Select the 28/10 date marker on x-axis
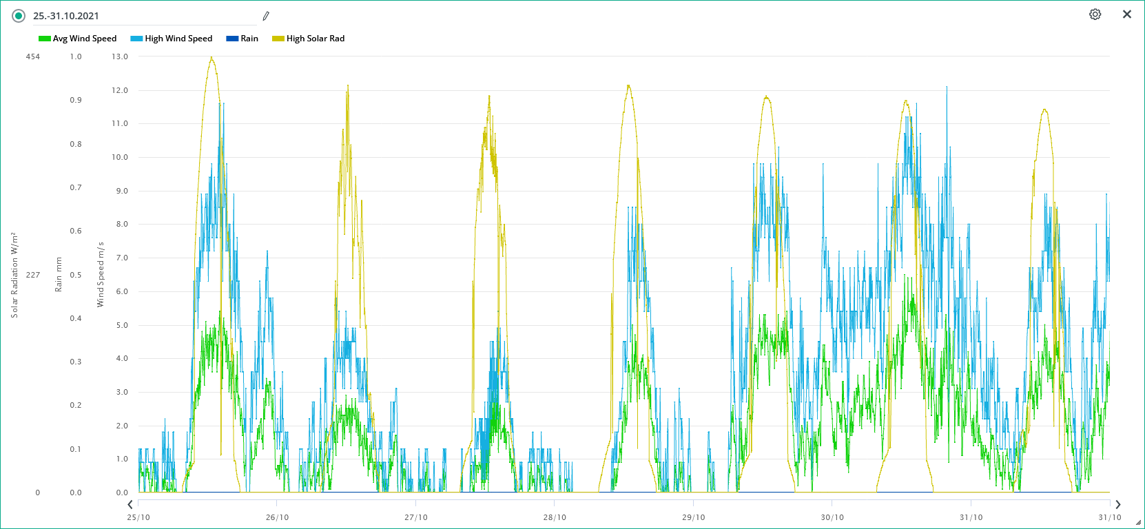This screenshot has width=1145, height=529. click(x=555, y=517)
